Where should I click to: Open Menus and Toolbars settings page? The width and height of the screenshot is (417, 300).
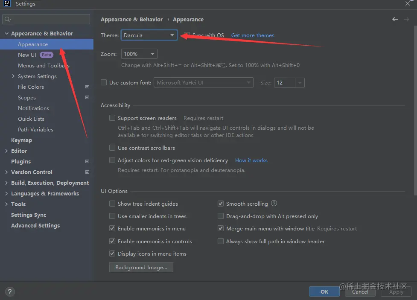click(x=44, y=65)
